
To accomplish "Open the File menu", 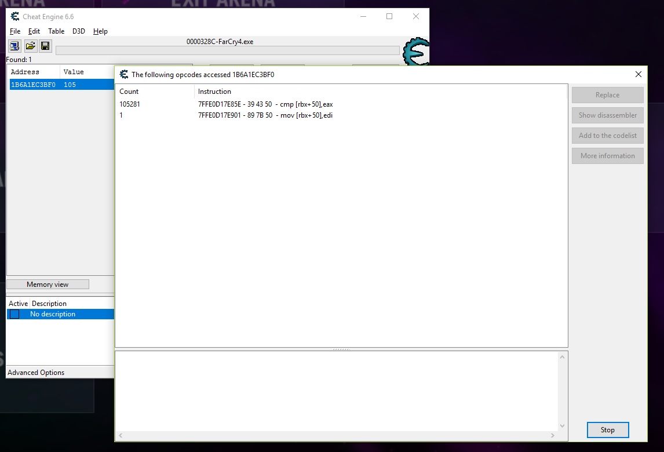I will coord(15,31).
